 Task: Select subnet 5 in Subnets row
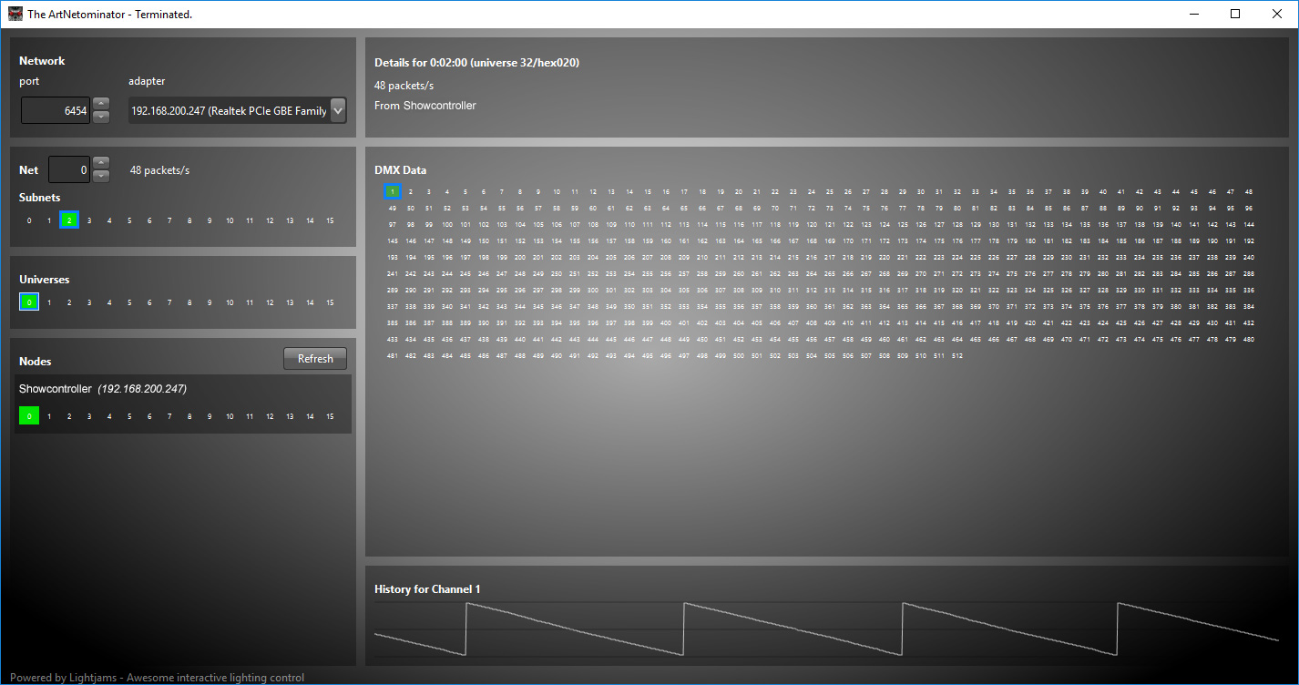click(129, 220)
